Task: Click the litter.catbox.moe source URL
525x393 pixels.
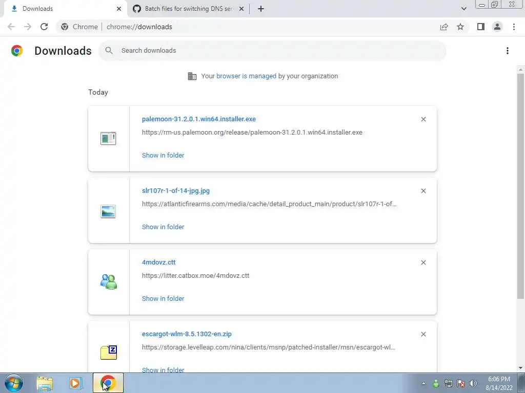Action: [195, 276]
